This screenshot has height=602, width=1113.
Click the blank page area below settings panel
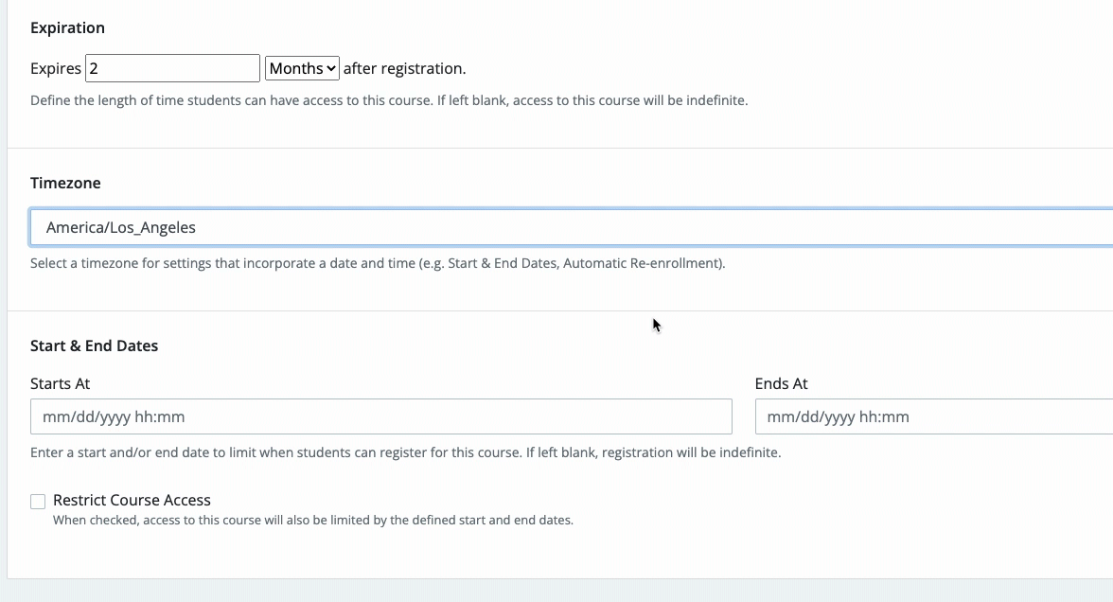pyautogui.click(x=558, y=591)
